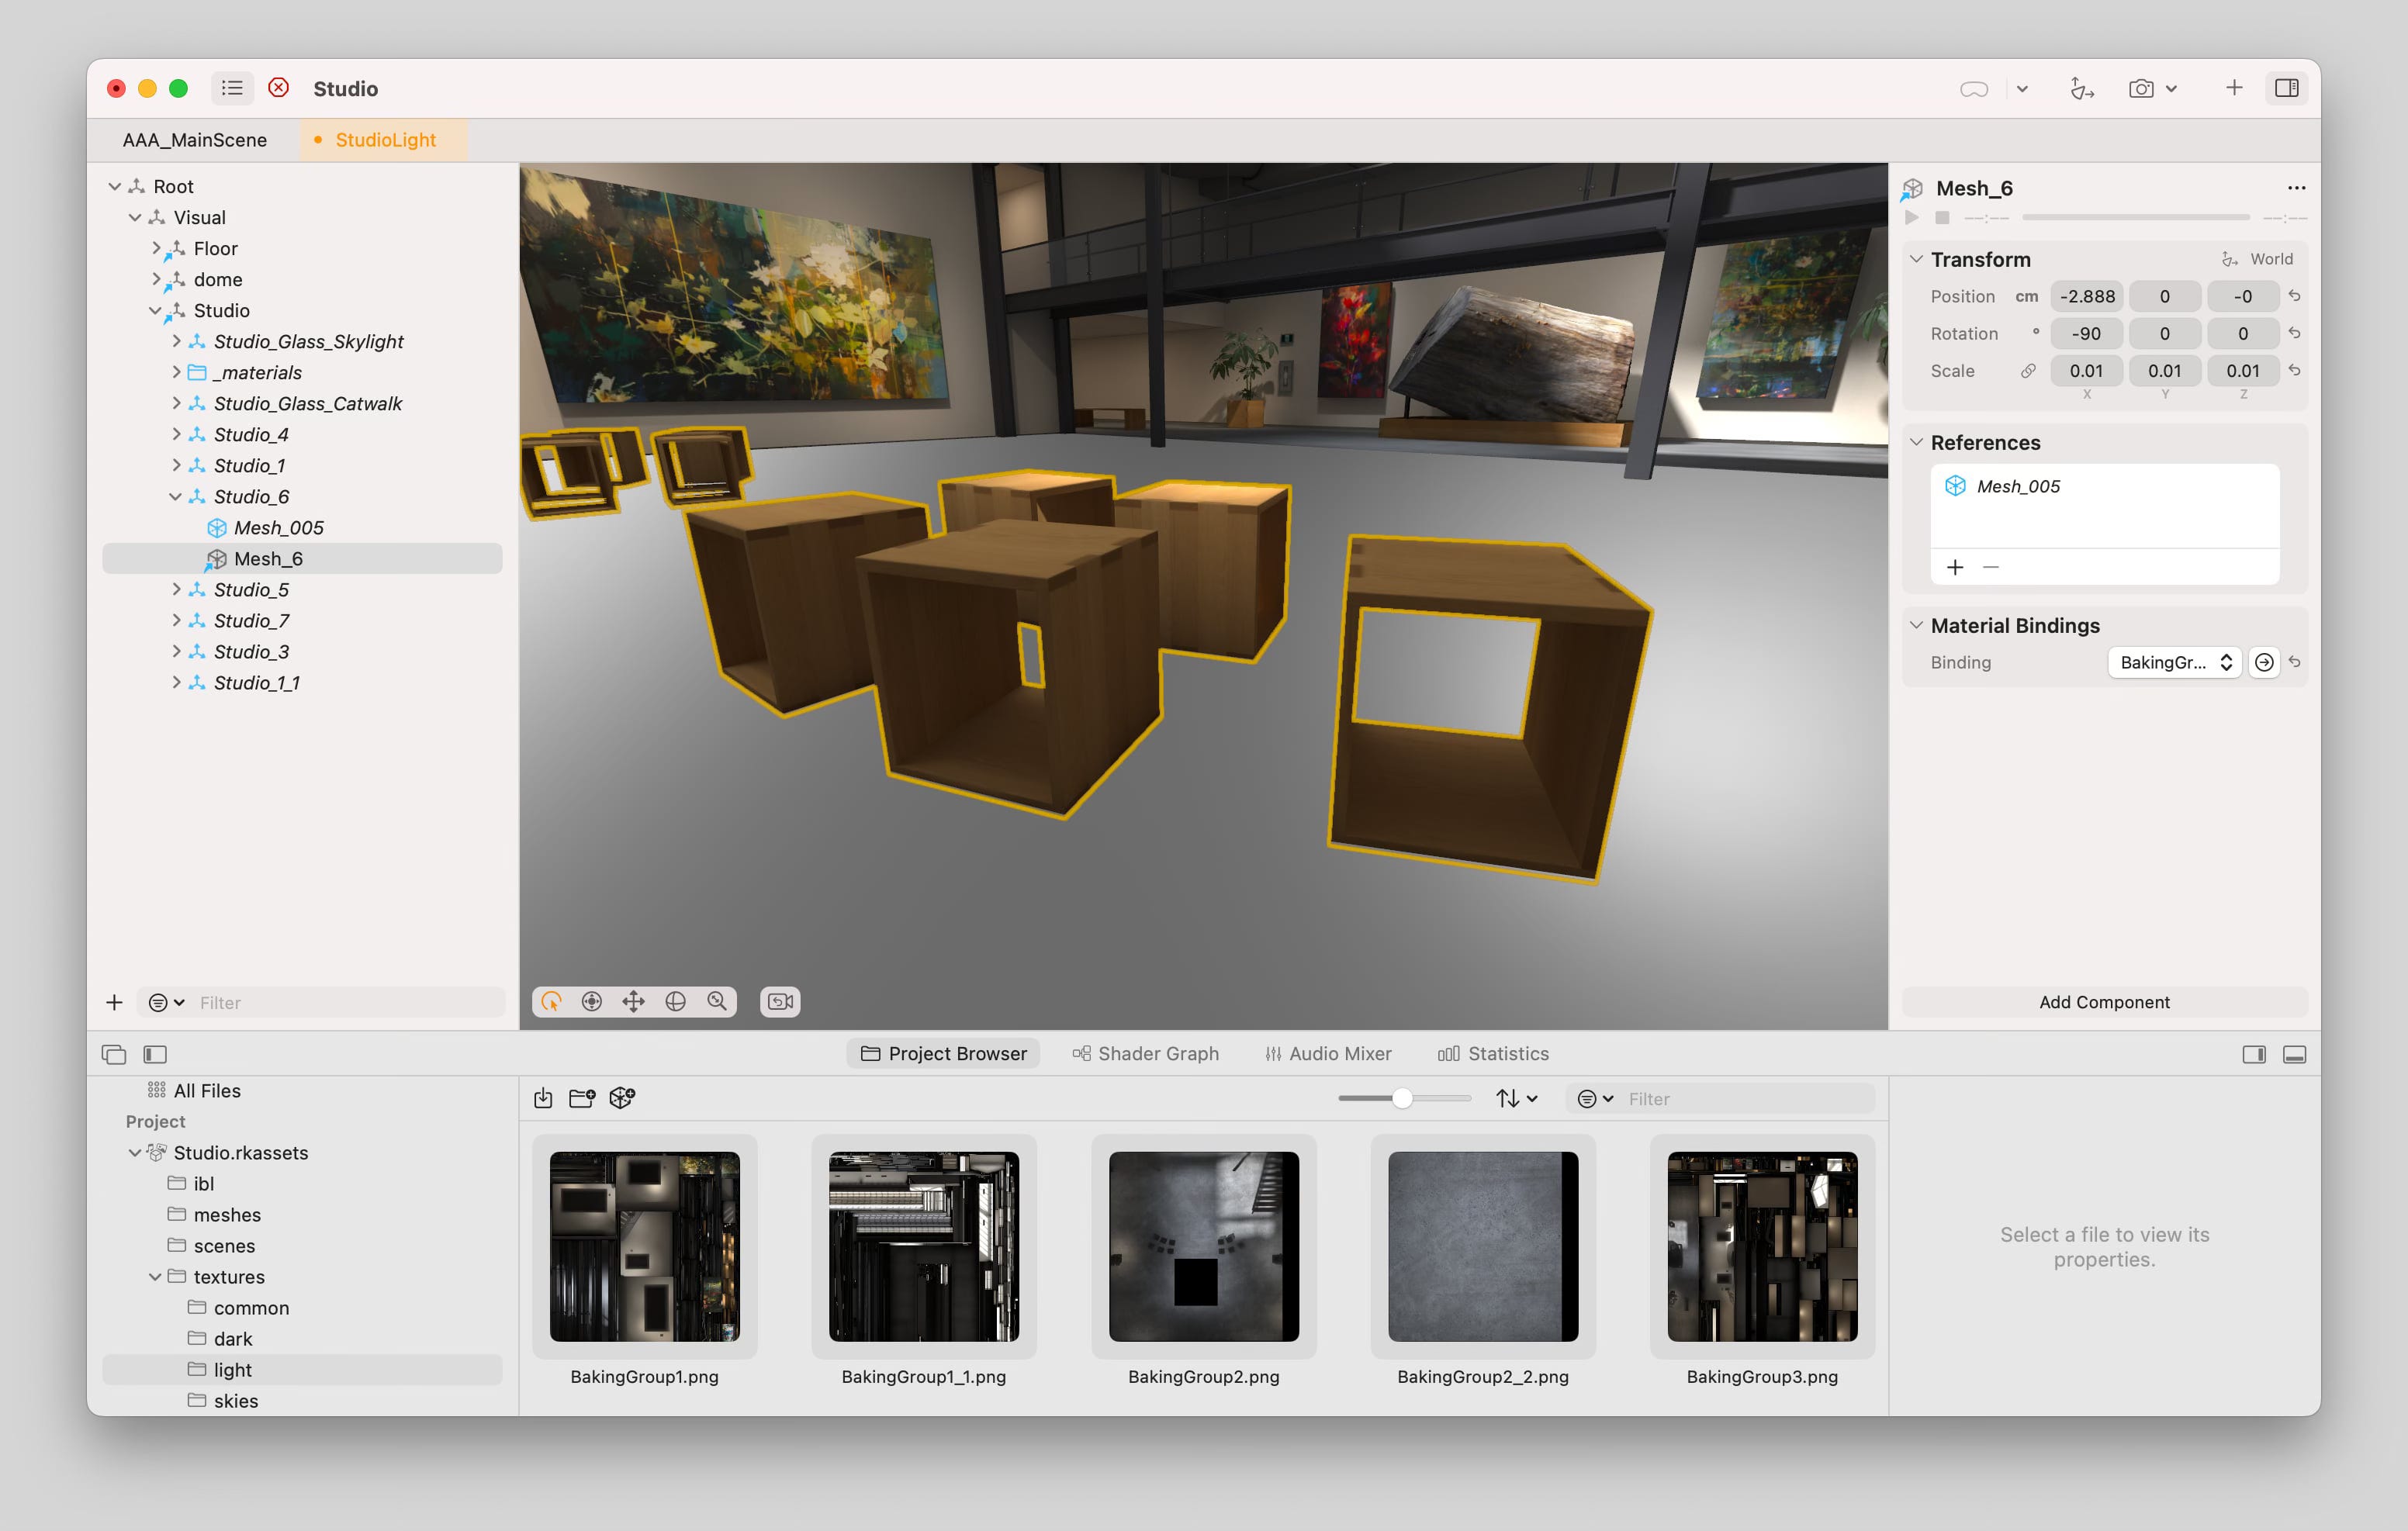The image size is (2408, 1531).
Task: Switch to the AAA_MainScene tab
Action: tap(194, 140)
